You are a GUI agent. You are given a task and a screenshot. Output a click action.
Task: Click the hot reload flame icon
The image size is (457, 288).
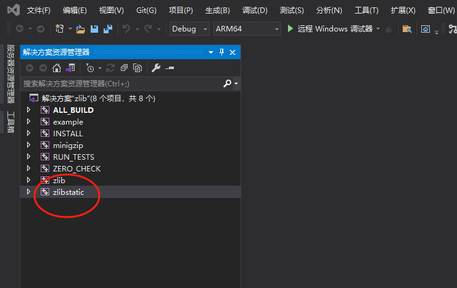tap(389, 29)
